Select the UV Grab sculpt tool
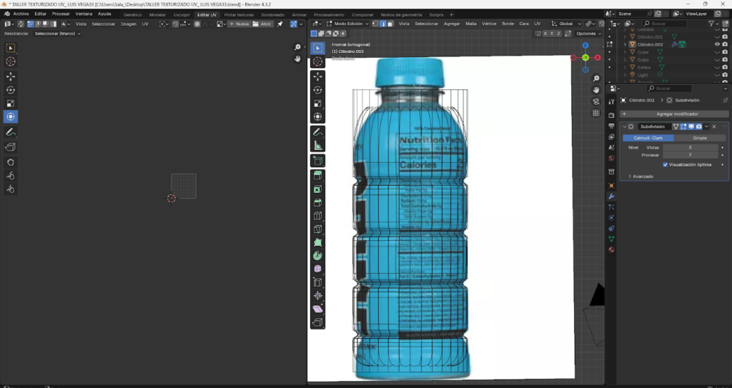732x388 pixels. point(10,162)
